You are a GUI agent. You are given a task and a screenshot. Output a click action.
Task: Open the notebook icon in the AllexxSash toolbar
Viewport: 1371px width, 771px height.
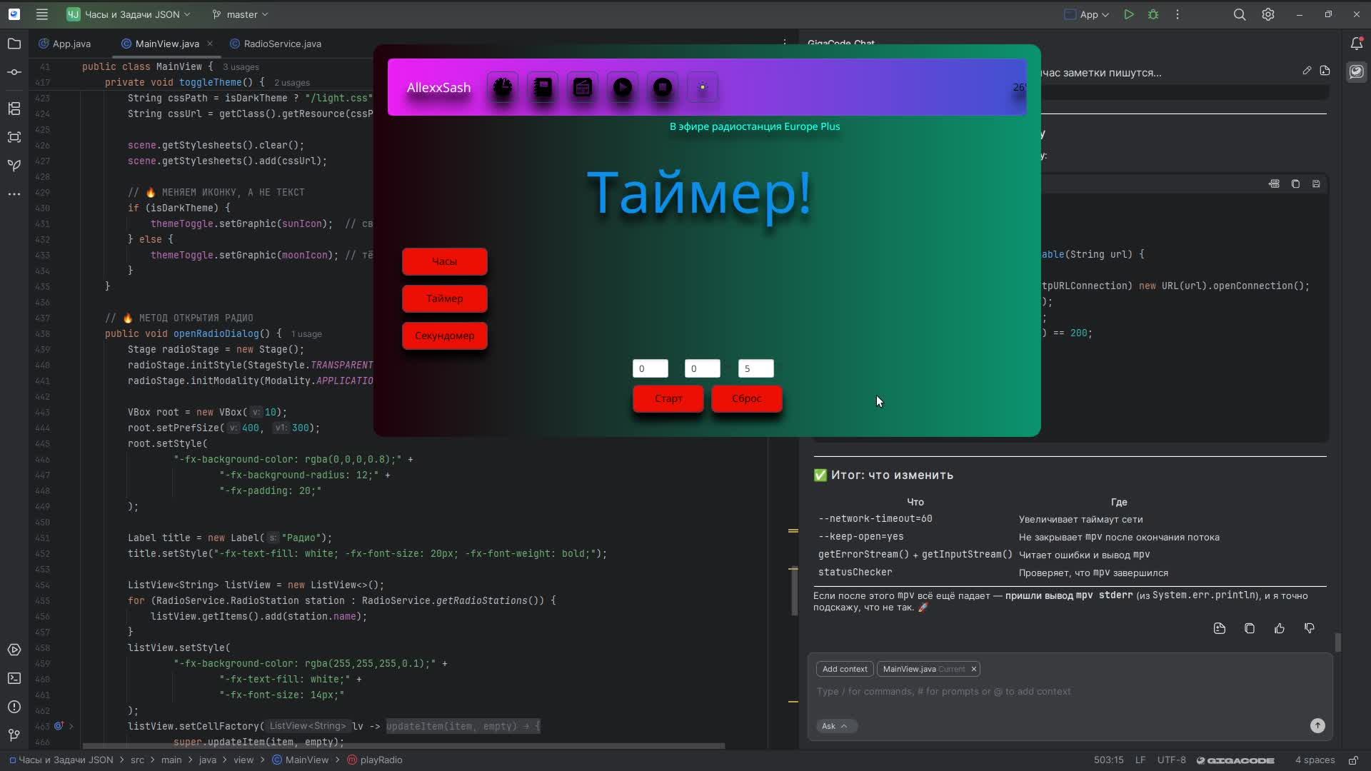click(543, 88)
